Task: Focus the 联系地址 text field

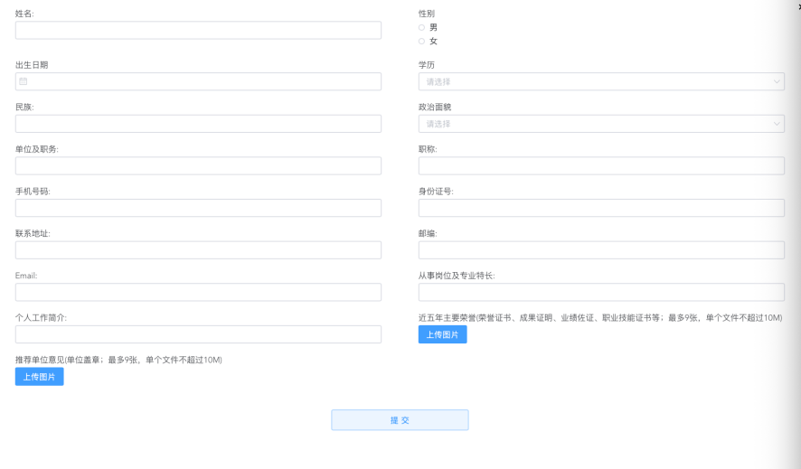Action: [198, 250]
